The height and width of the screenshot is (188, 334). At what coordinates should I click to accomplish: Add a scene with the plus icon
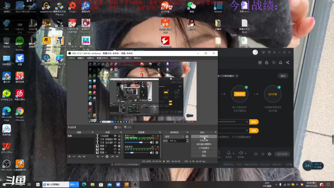[x=69, y=157]
